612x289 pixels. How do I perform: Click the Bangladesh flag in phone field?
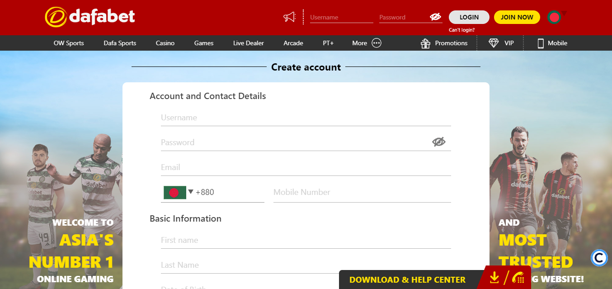tap(174, 192)
